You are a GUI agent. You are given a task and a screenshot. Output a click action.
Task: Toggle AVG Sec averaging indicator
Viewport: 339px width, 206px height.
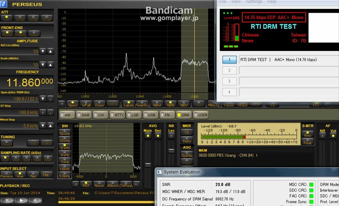pyautogui.click(x=158, y=136)
